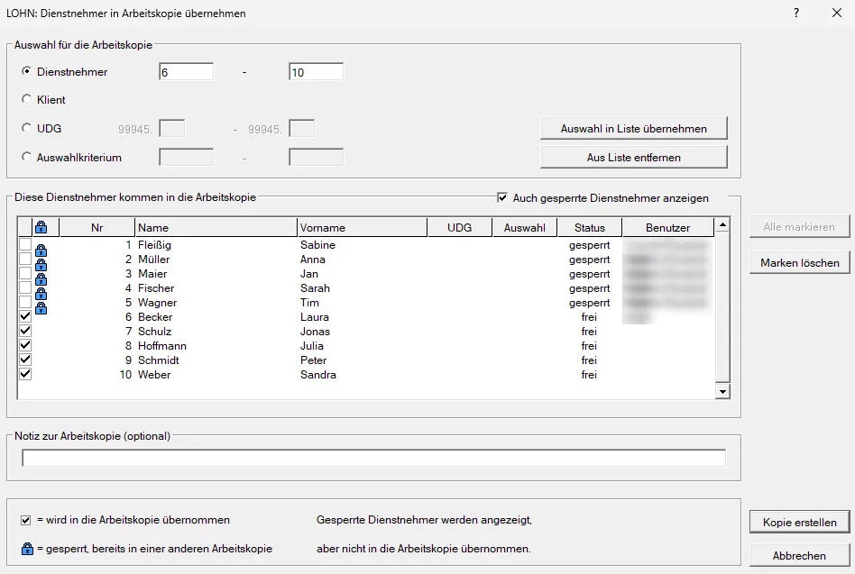This screenshot has height=574, width=855.
Task: Cancel the dialog with Abbrechen
Action: click(800, 555)
